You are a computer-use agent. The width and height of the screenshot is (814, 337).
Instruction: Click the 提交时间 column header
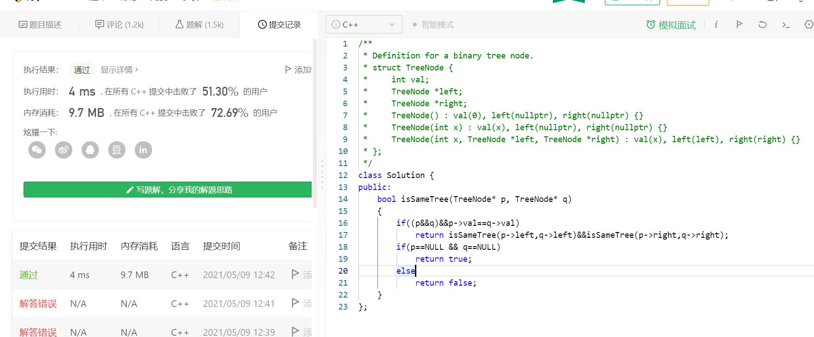click(x=222, y=246)
